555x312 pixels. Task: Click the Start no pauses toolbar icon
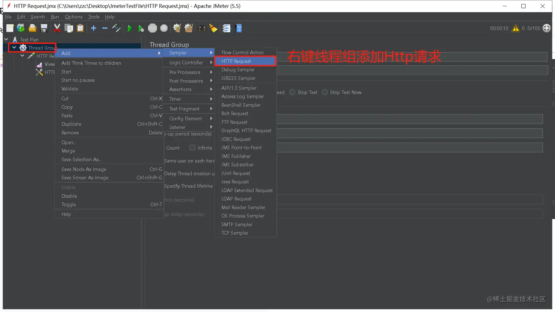(x=141, y=28)
